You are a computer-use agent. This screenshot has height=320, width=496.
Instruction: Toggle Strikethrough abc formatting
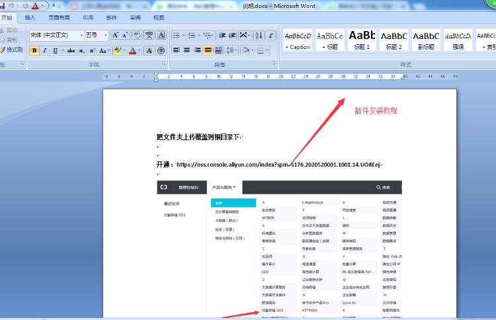coord(71,51)
